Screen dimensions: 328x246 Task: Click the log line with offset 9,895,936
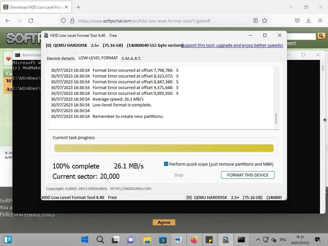pyautogui.click(x=115, y=93)
